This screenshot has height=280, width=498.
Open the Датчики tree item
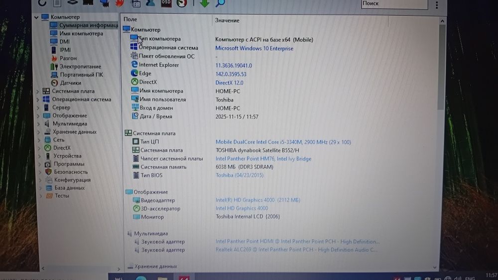click(71, 83)
